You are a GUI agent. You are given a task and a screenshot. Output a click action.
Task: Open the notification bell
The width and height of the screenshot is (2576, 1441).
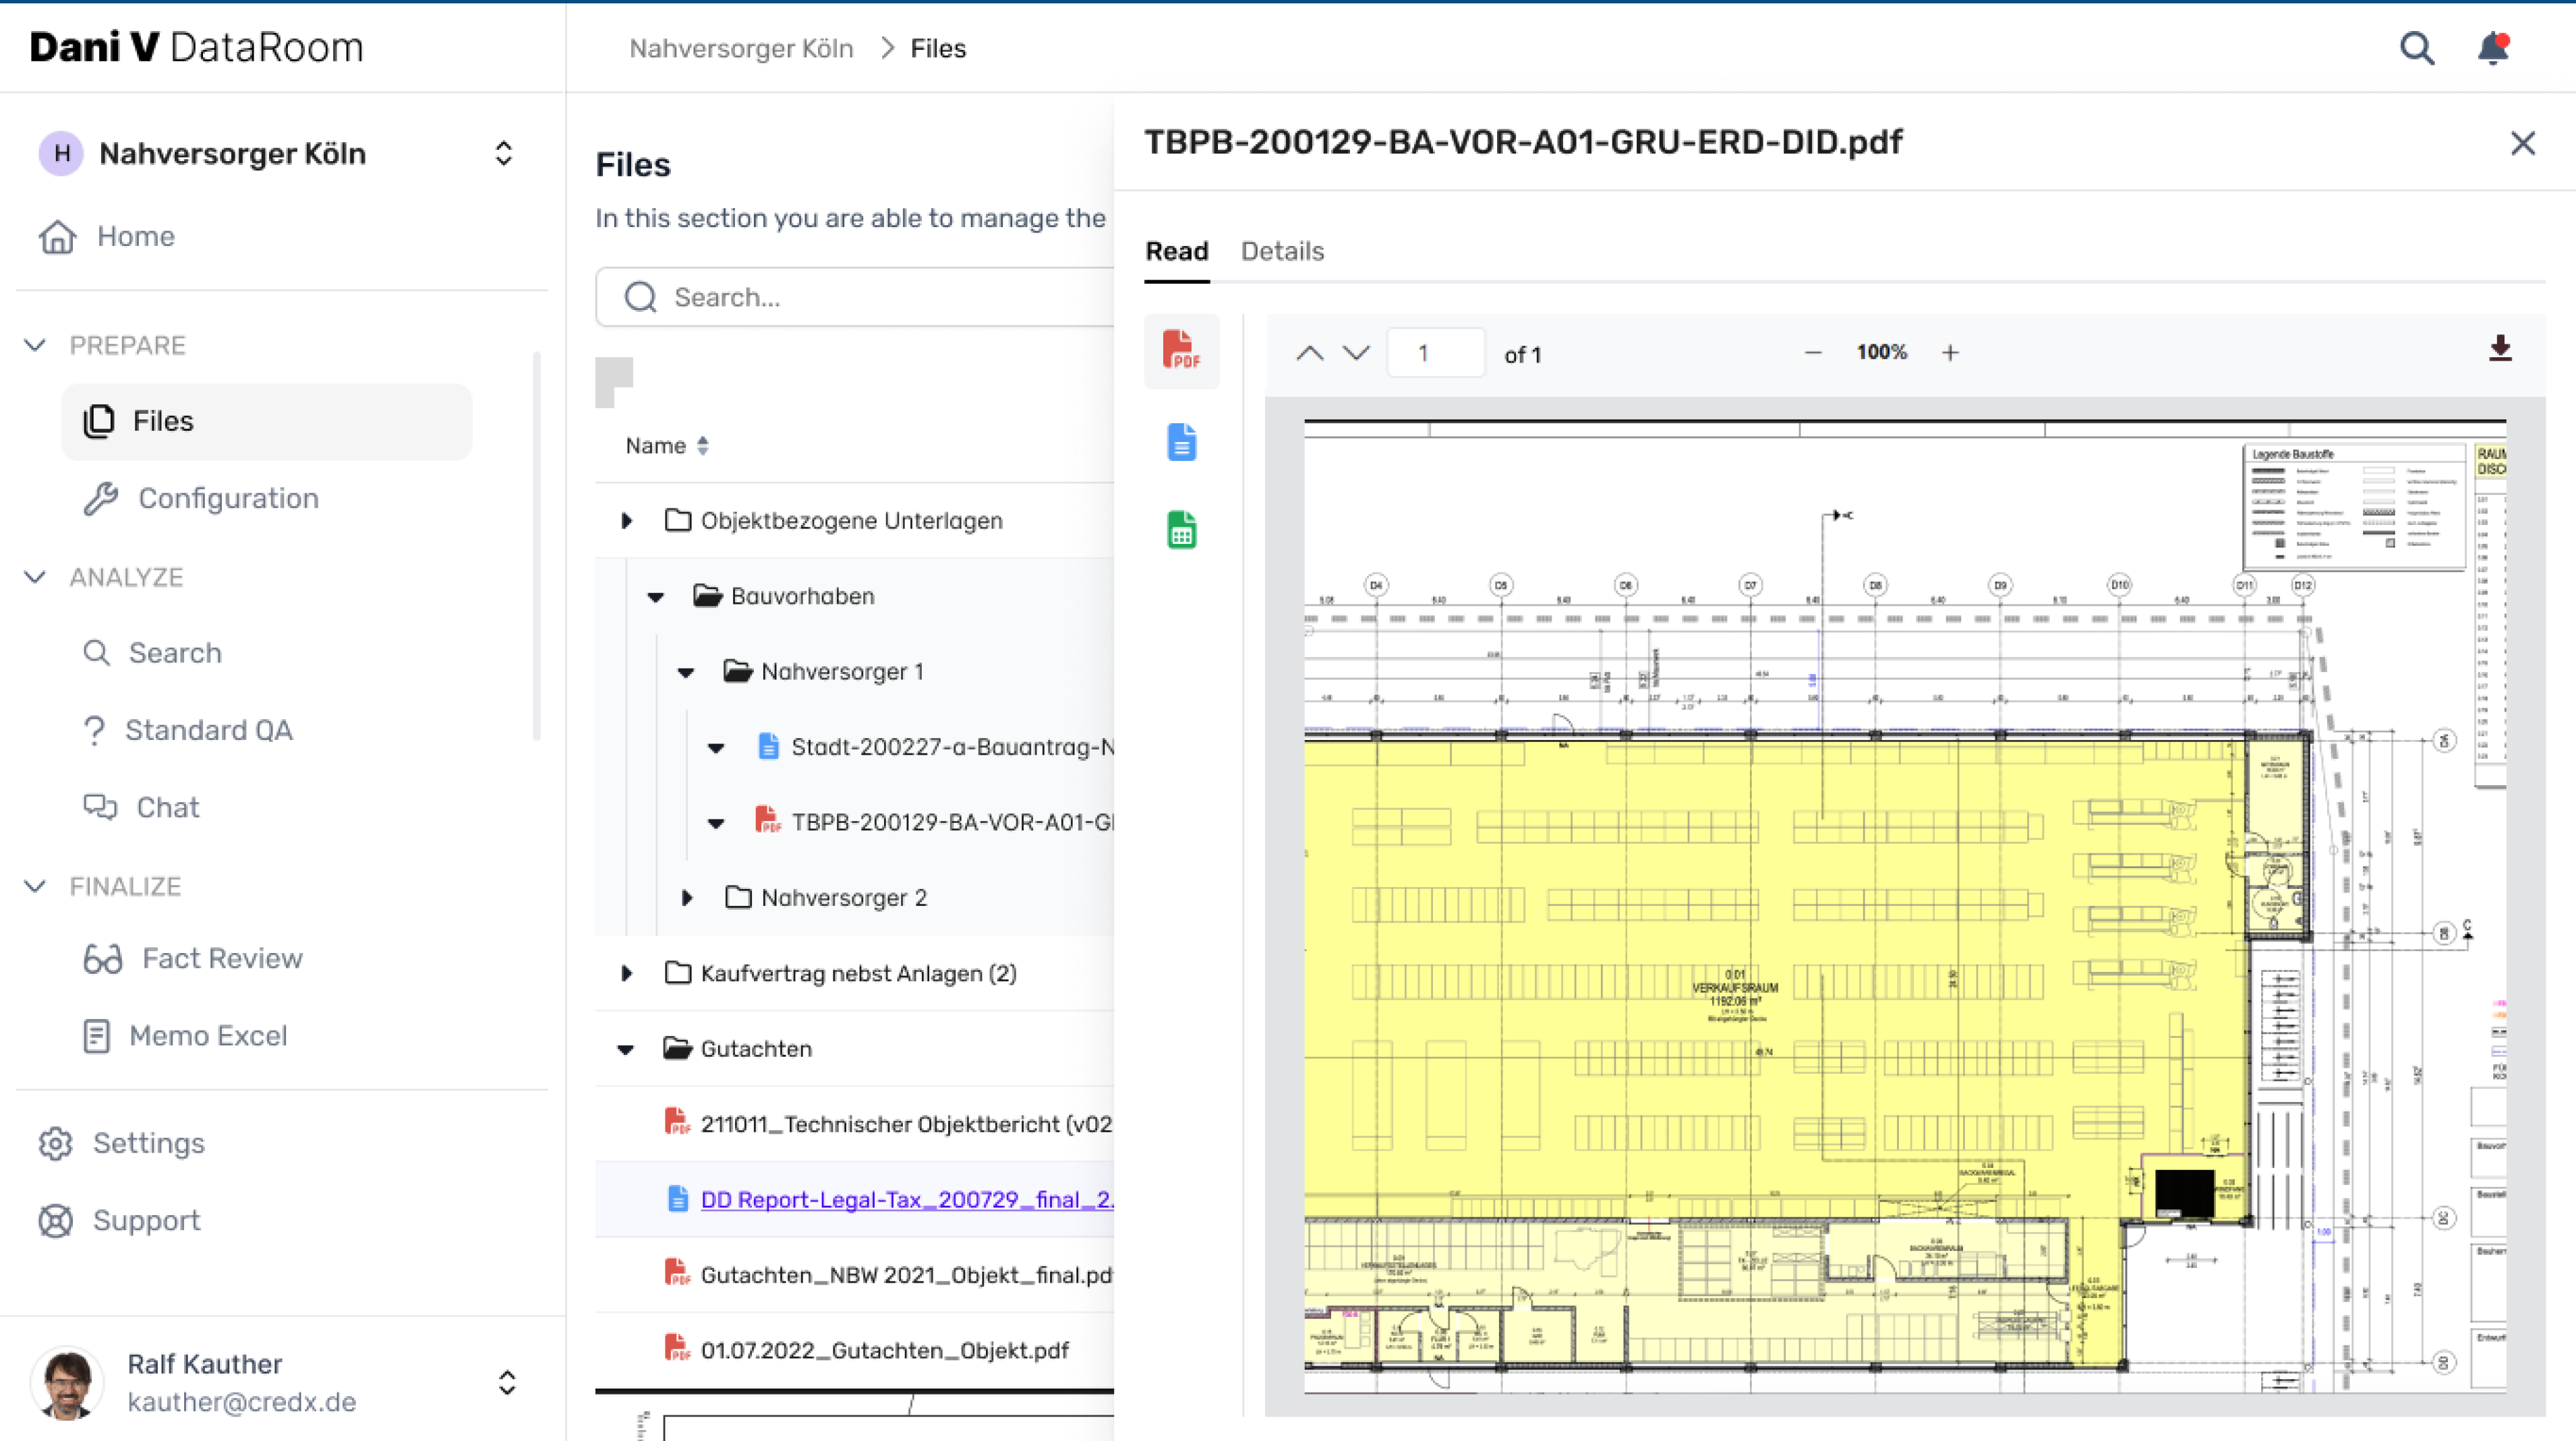[2492, 48]
